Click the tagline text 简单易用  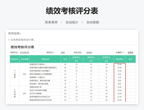51,22
